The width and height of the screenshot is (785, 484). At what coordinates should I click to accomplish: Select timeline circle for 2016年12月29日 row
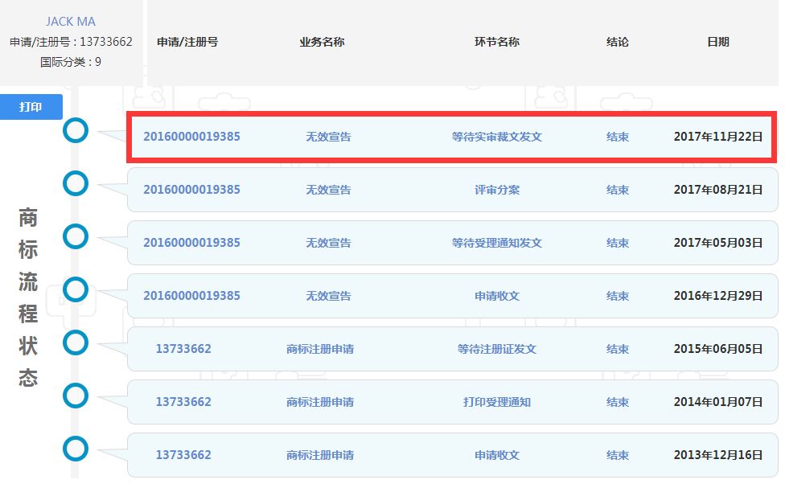pos(76,289)
